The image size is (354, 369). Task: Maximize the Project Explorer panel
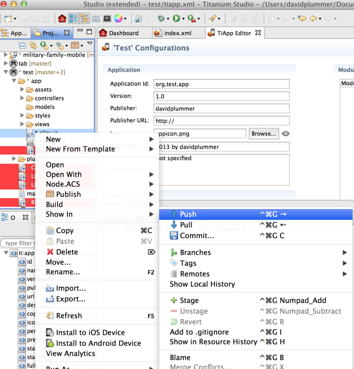89,32
